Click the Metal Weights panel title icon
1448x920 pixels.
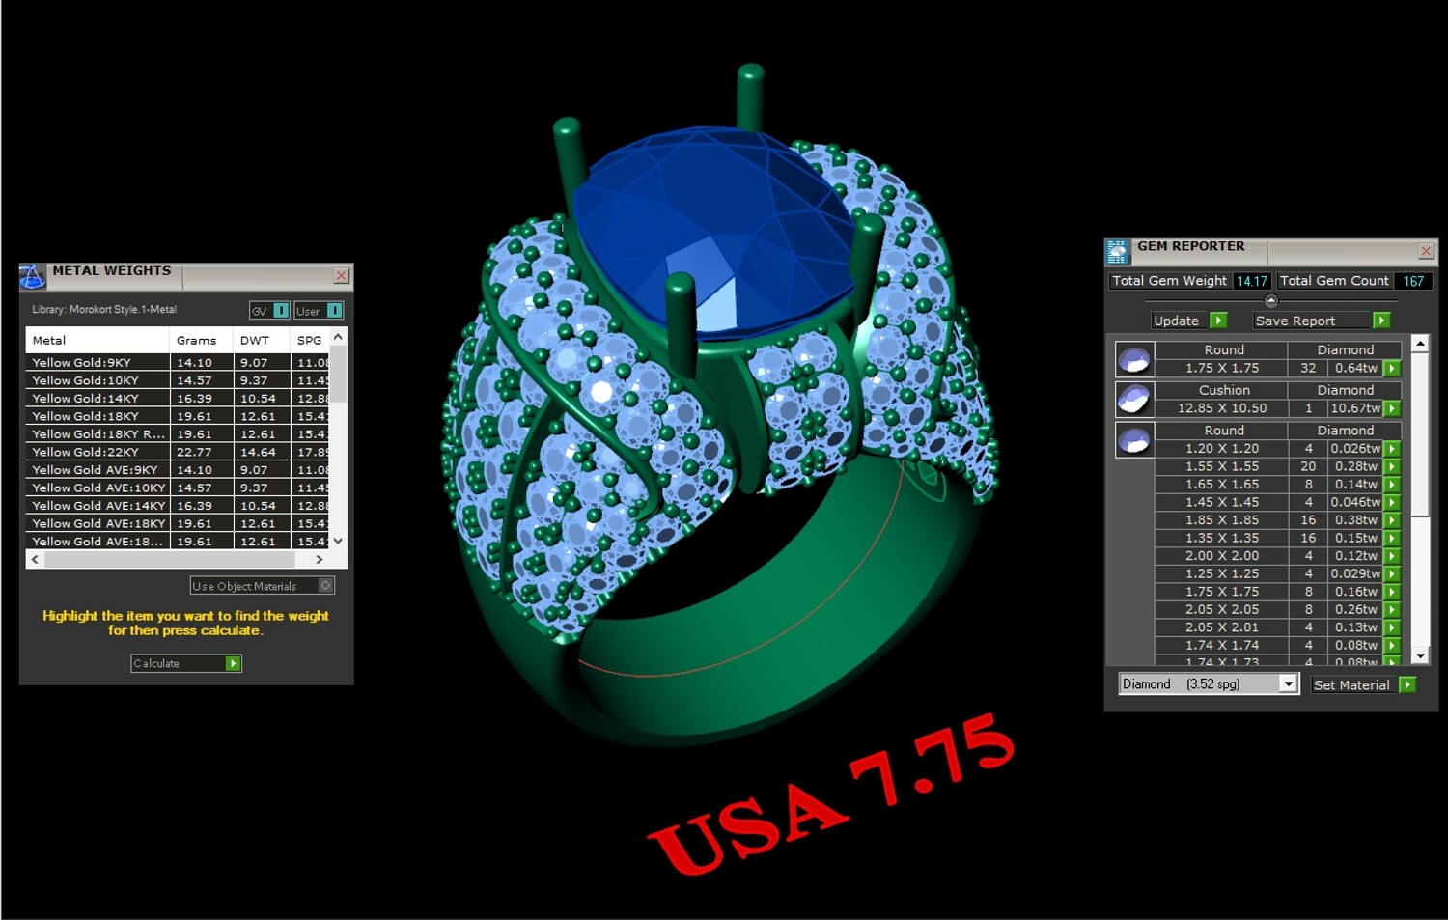(x=32, y=277)
